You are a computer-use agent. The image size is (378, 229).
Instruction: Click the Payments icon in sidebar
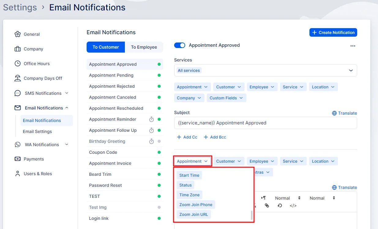point(18,159)
